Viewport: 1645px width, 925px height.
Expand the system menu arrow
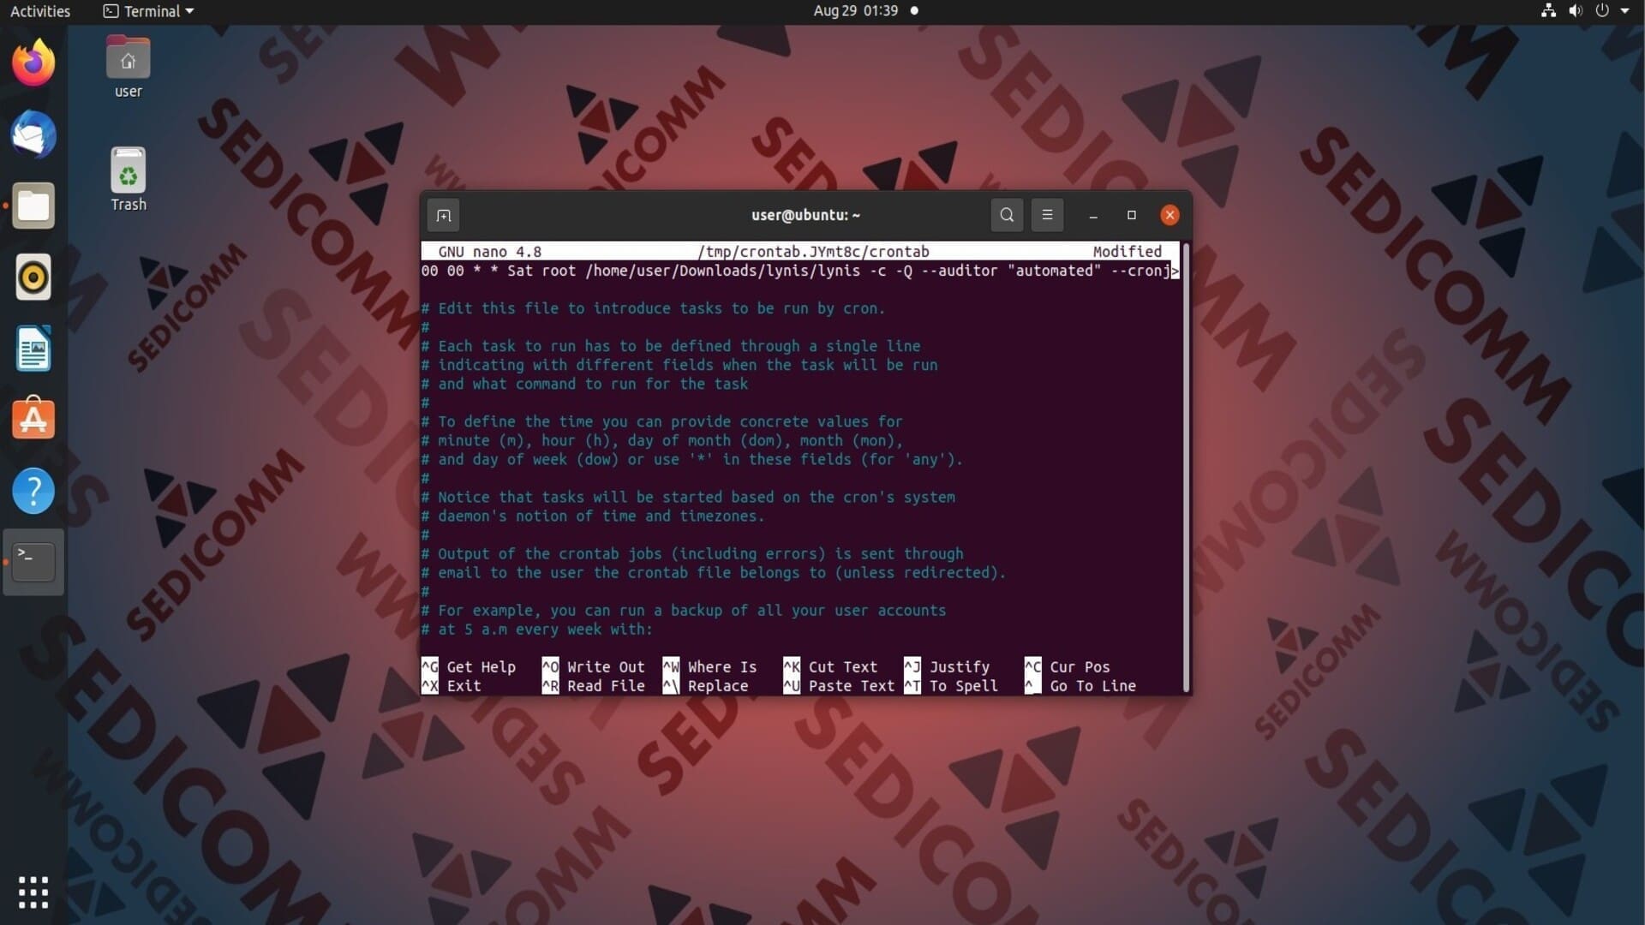click(x=1624, y=11)
